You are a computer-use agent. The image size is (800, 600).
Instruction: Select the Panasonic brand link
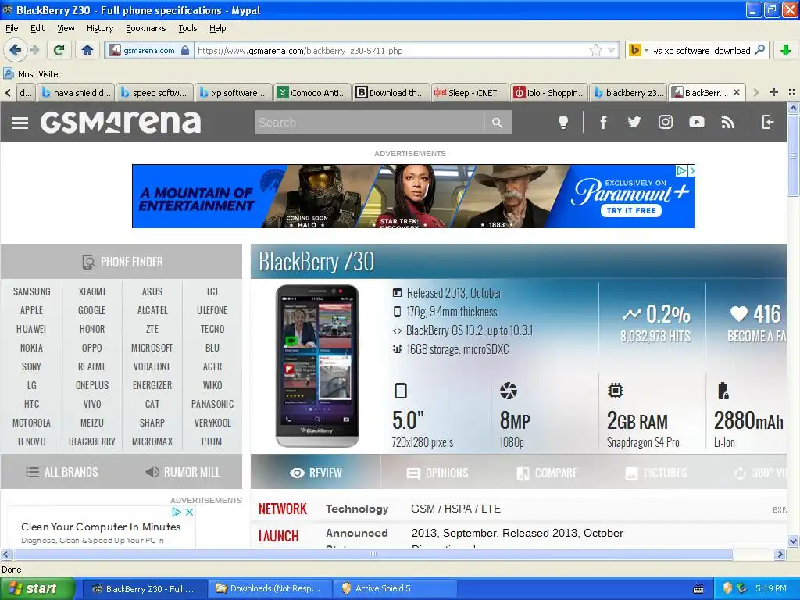tap(212, 404)
